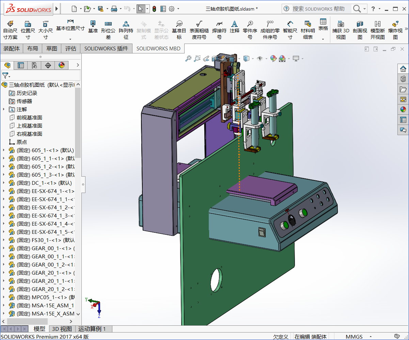Open the FeatureManager design tree tab

(7, 65)
